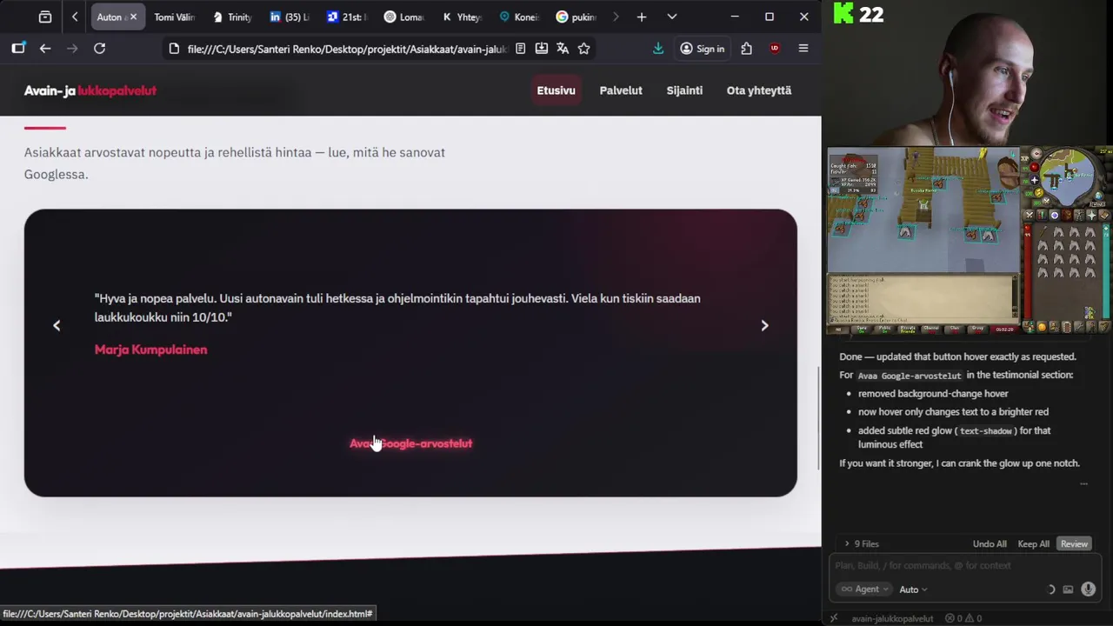The width and height of the screenshot is (1113, 626).
Task: Open the uBlock Origin extension
Action: point(775,49)
